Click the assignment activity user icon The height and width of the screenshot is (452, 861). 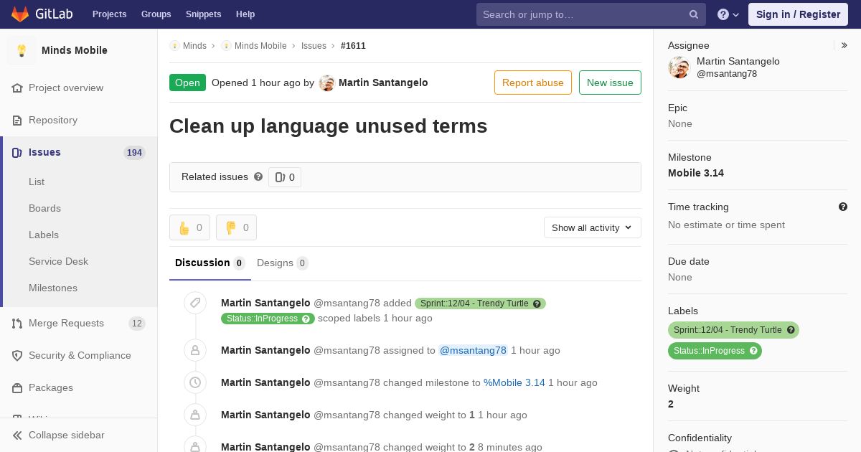195,350
